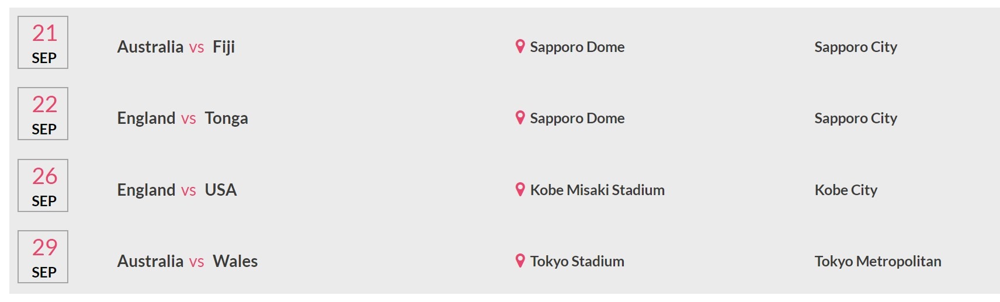The height and width of the screenshot is (302, 1000).
Task: Click the location pin icon for England vs Tonga
Action: tap(520, 117)
